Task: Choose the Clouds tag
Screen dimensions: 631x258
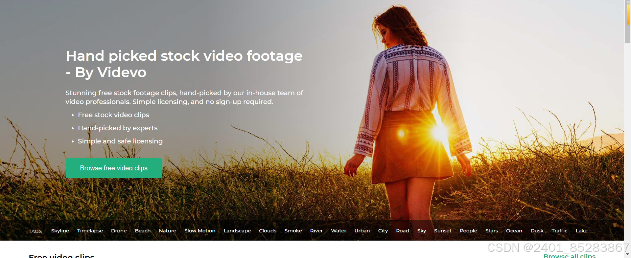Action: 268,231
